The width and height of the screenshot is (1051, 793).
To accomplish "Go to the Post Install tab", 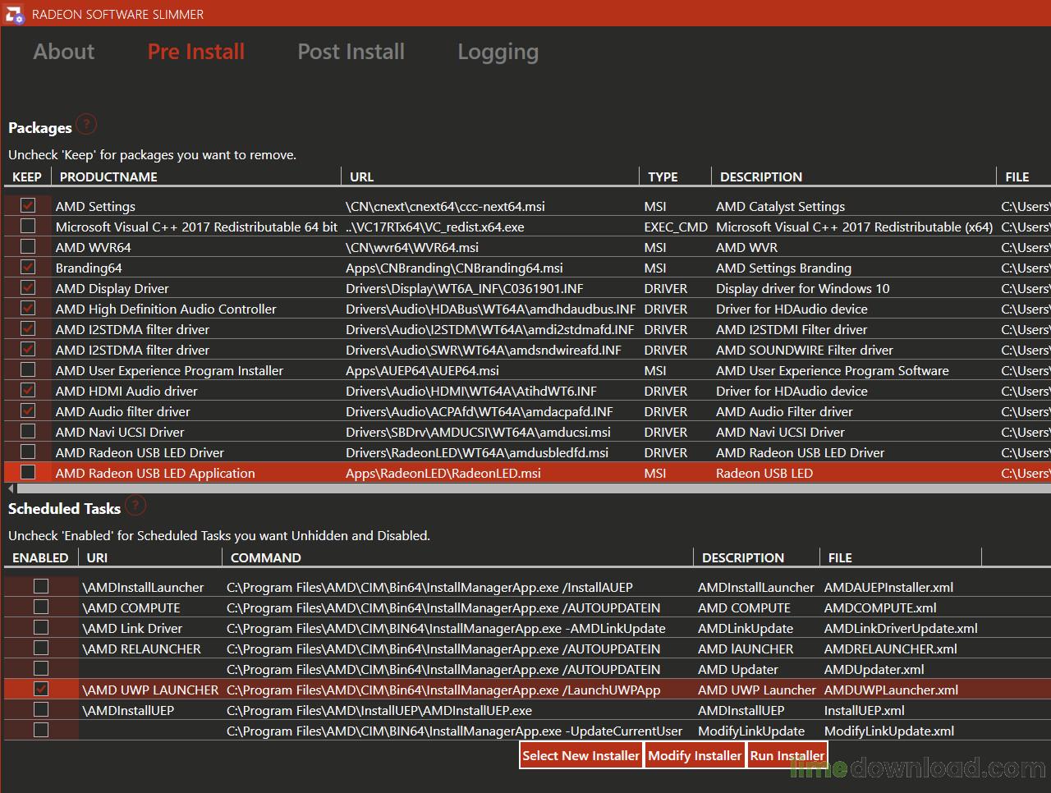I will (x=351, y=52).
